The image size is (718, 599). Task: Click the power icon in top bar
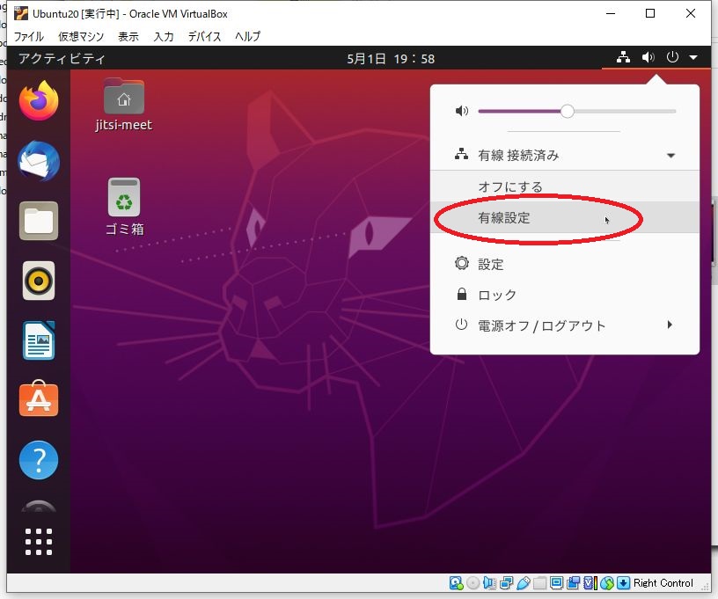point(672,58)
